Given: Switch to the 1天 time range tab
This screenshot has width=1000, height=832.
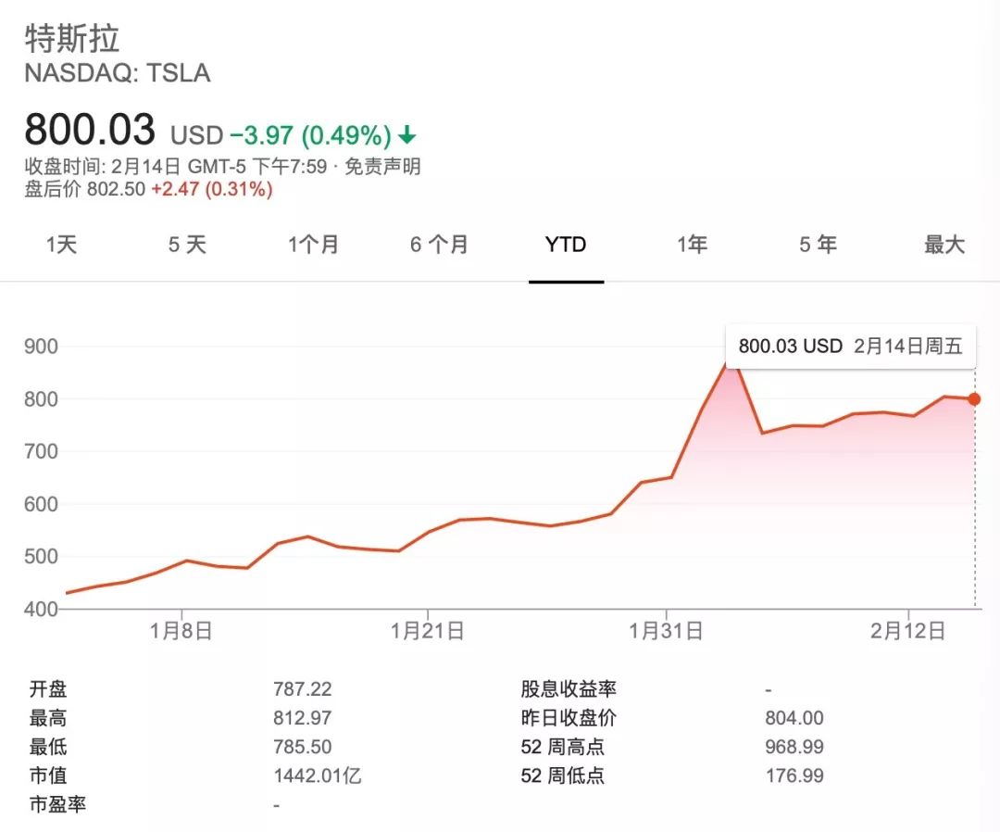Looking at the screenshot, I should [x=63, y=245].
